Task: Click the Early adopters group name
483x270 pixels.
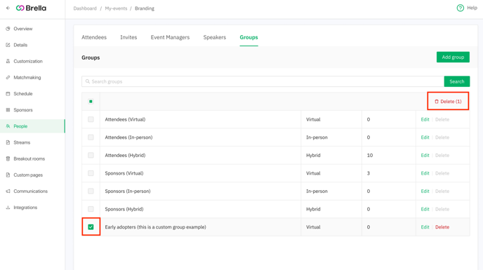Action: click(155, 227)
